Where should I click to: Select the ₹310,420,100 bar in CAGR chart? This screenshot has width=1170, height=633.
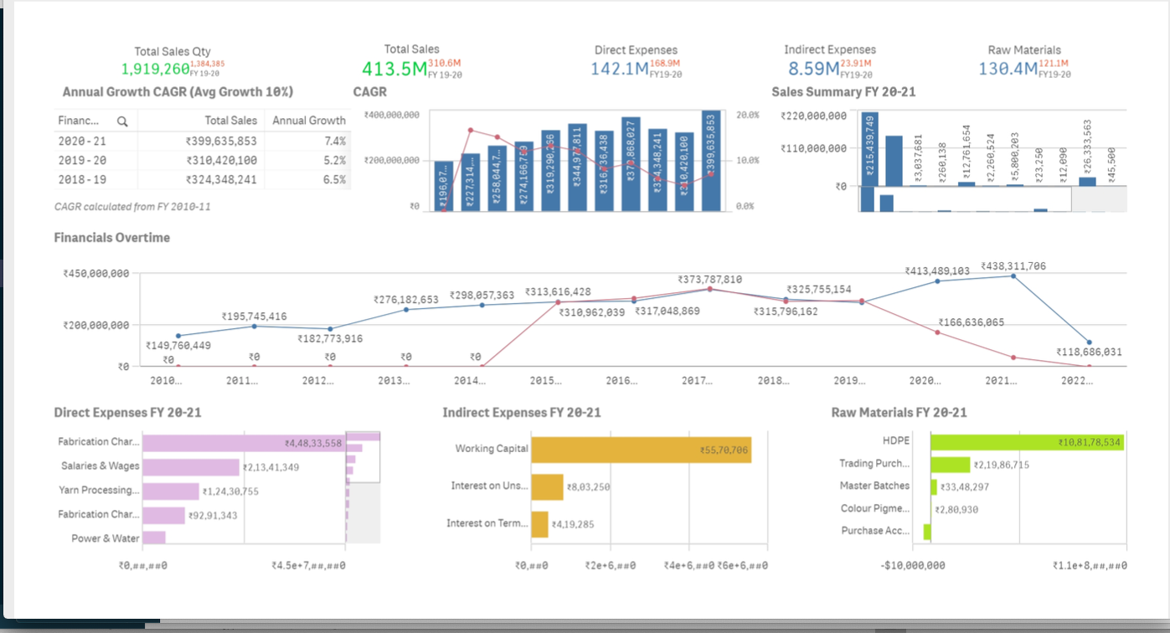[685, 172]
